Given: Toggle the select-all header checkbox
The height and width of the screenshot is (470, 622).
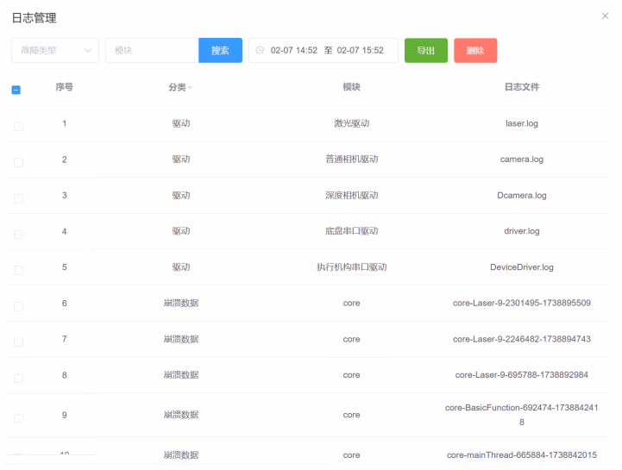Looking at the screenshot, I should click(16, 90).
